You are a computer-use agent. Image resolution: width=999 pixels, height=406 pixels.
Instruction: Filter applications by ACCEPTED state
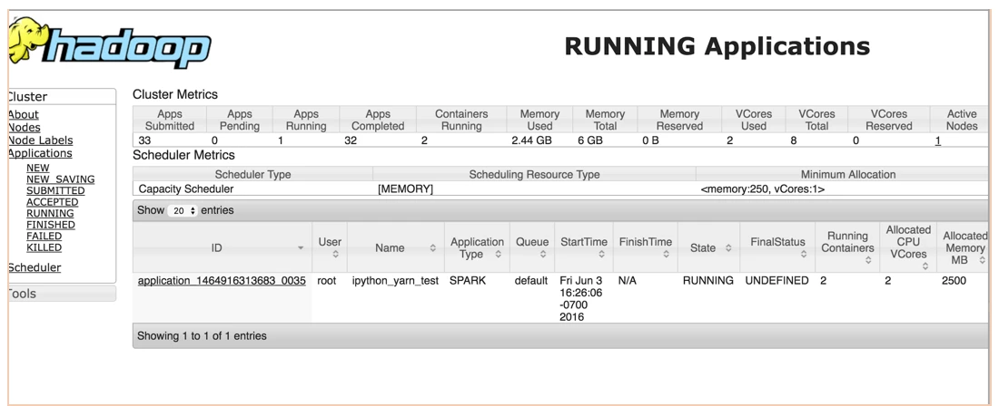point(53,202)
